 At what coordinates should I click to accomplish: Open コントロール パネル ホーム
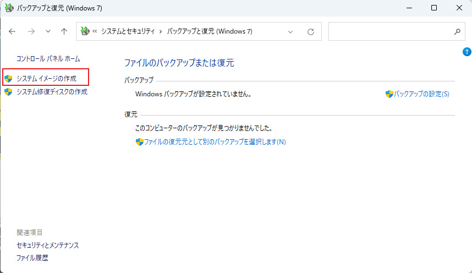click(48, 59)
